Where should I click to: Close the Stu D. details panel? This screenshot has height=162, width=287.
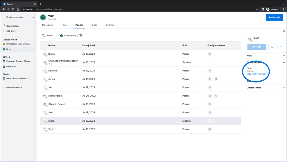[284, 31]
